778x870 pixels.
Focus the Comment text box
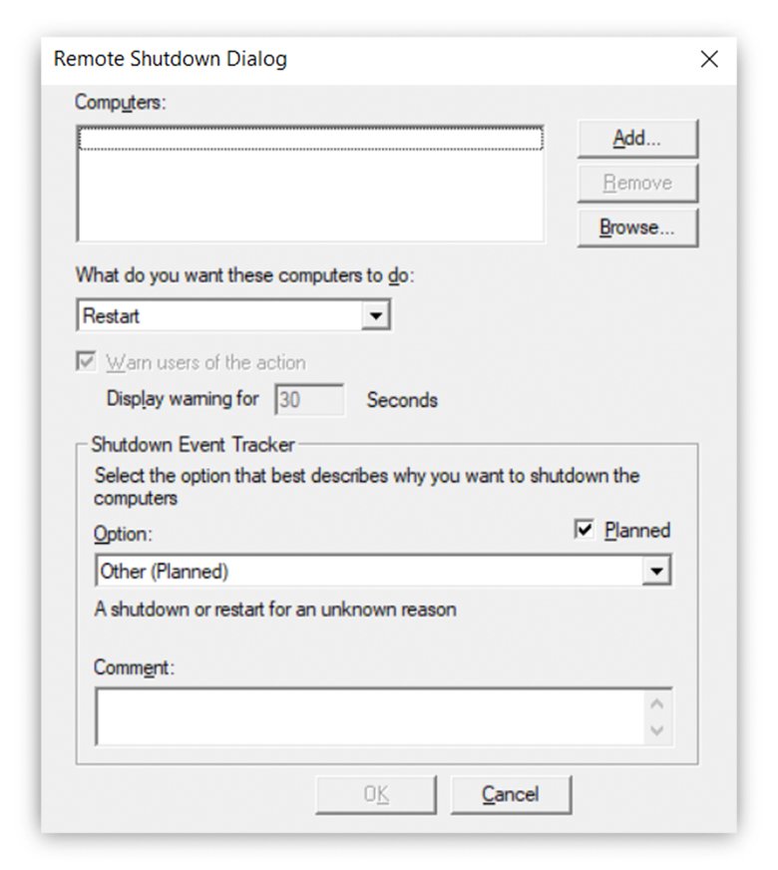(367, 715)
